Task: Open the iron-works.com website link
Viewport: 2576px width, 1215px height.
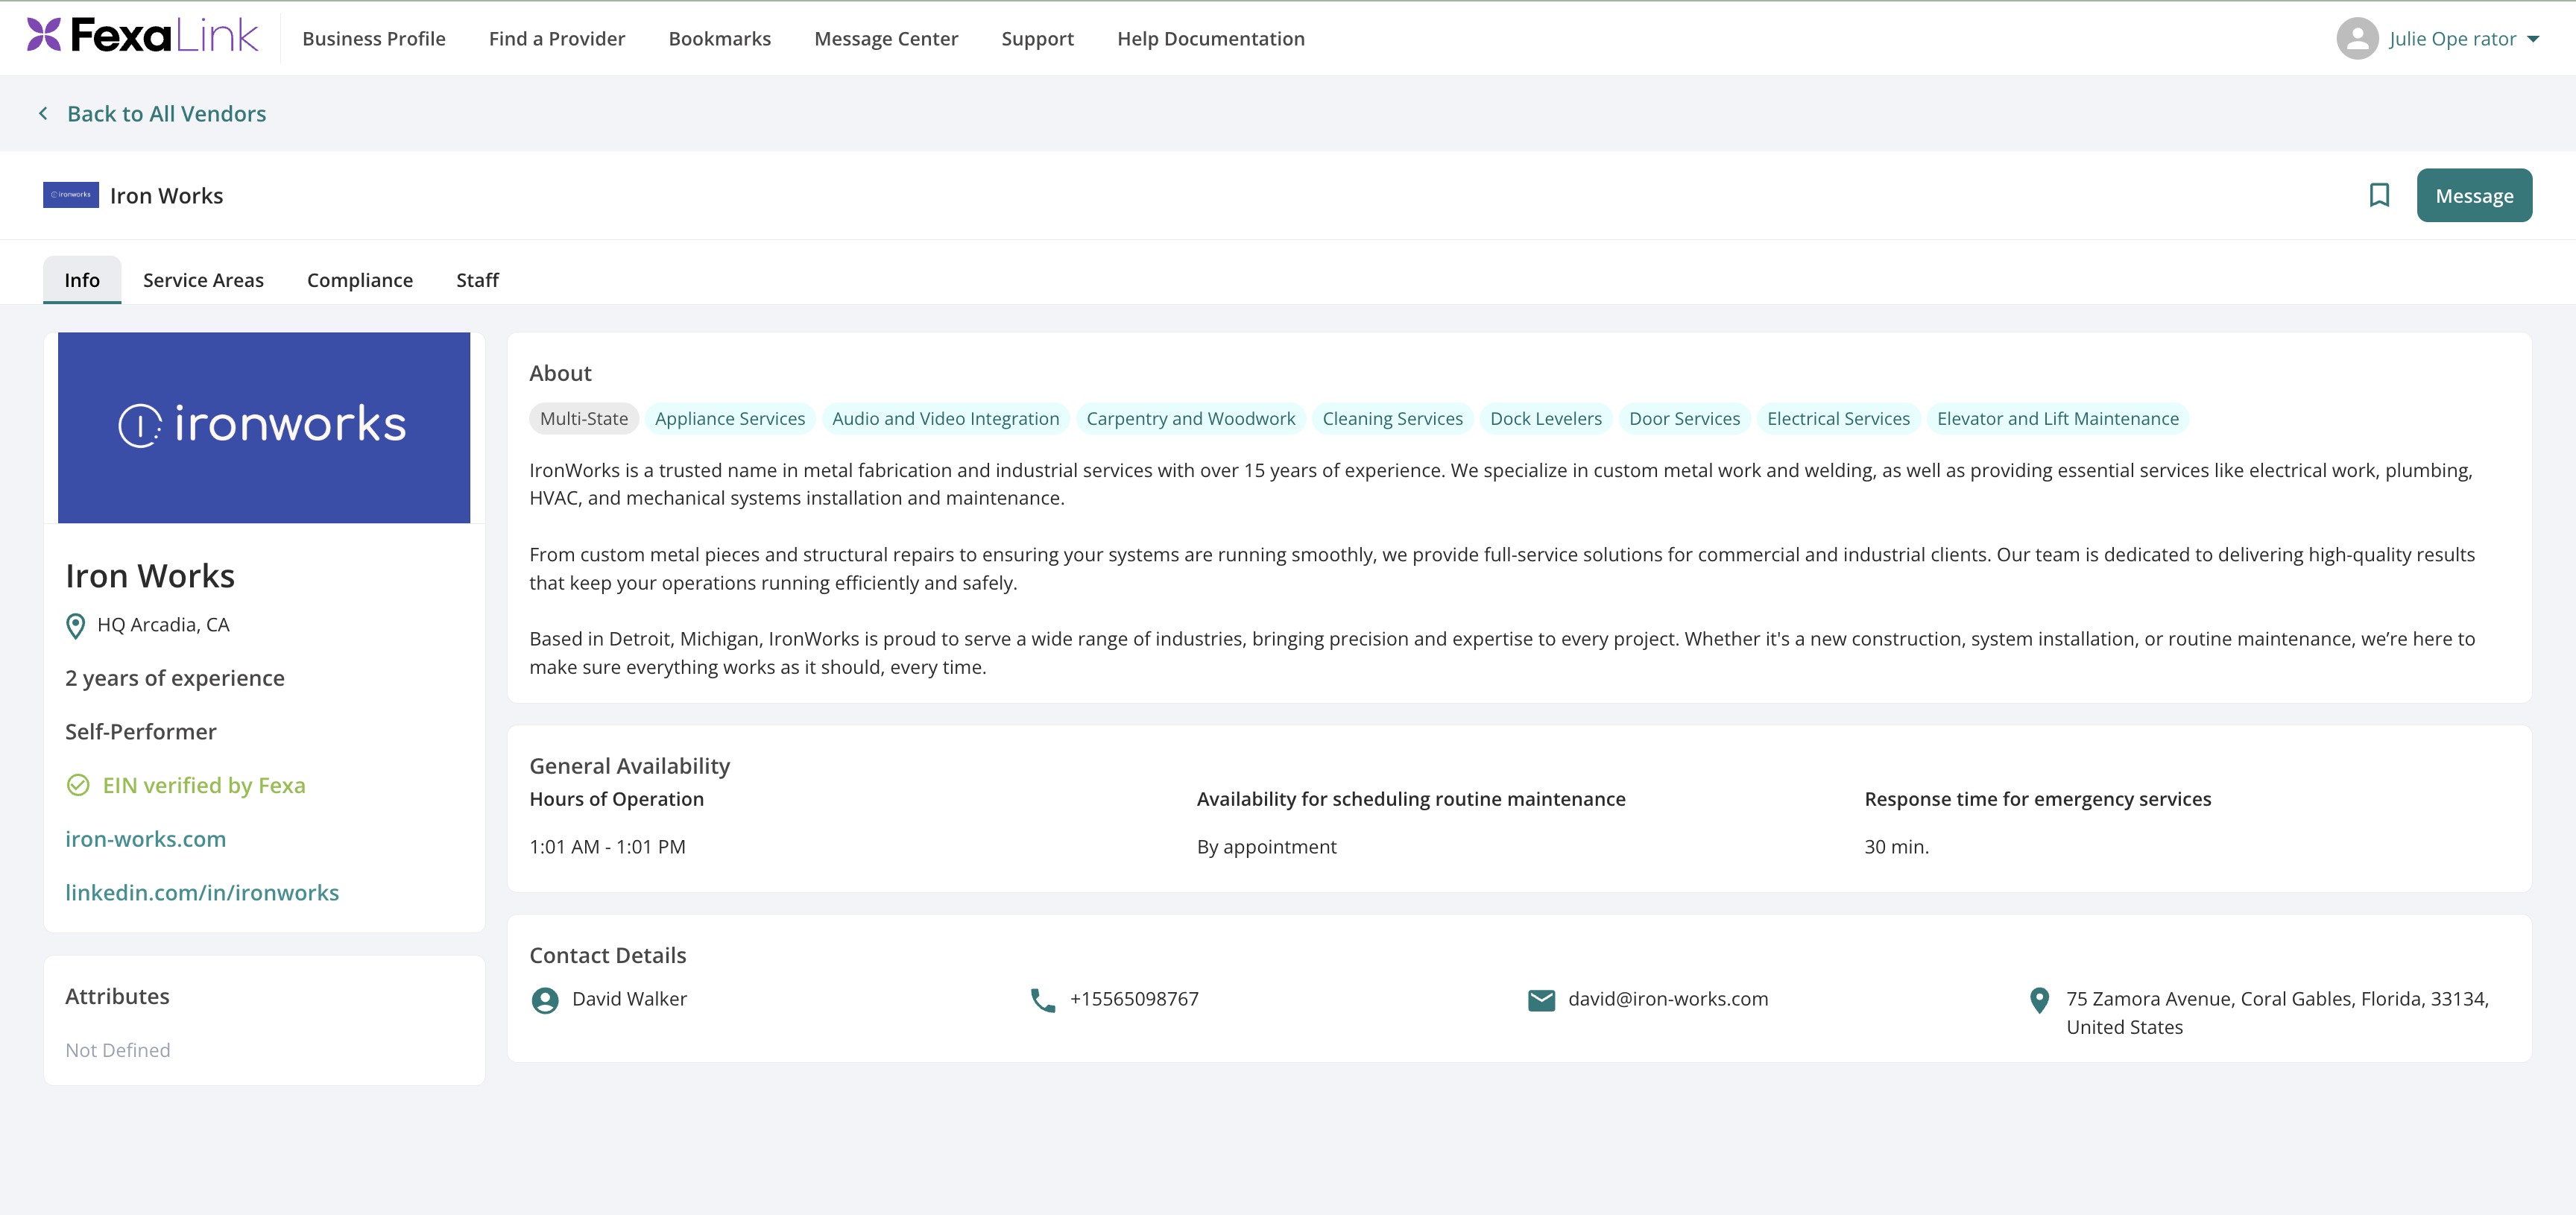Action: click(146, 839)
